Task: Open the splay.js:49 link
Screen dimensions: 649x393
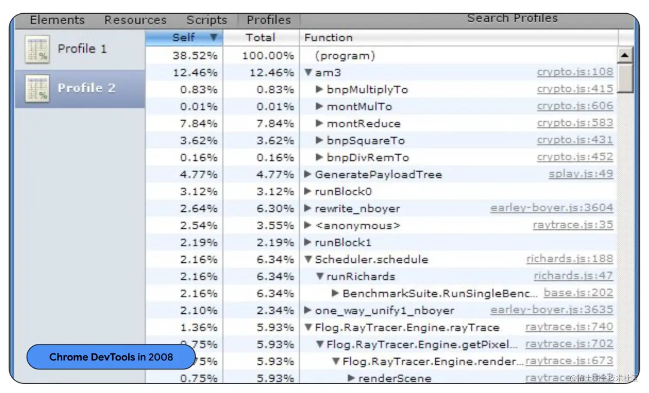Action: pos(581,174)
